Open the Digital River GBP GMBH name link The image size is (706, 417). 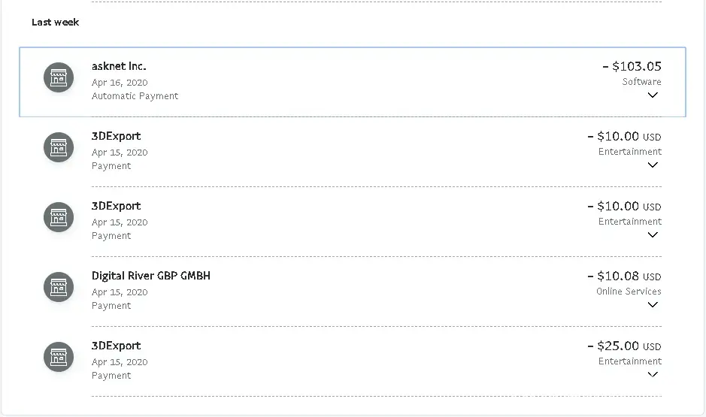pos(151,276)
